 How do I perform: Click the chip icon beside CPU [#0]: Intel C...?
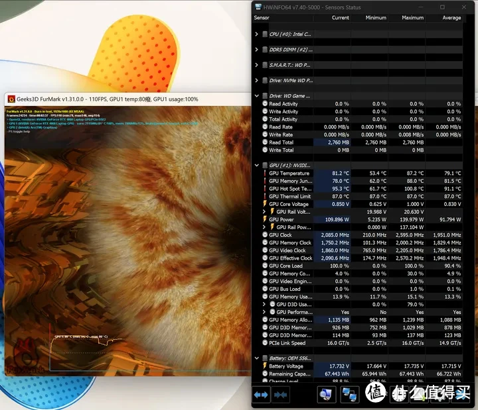[265, 34]
